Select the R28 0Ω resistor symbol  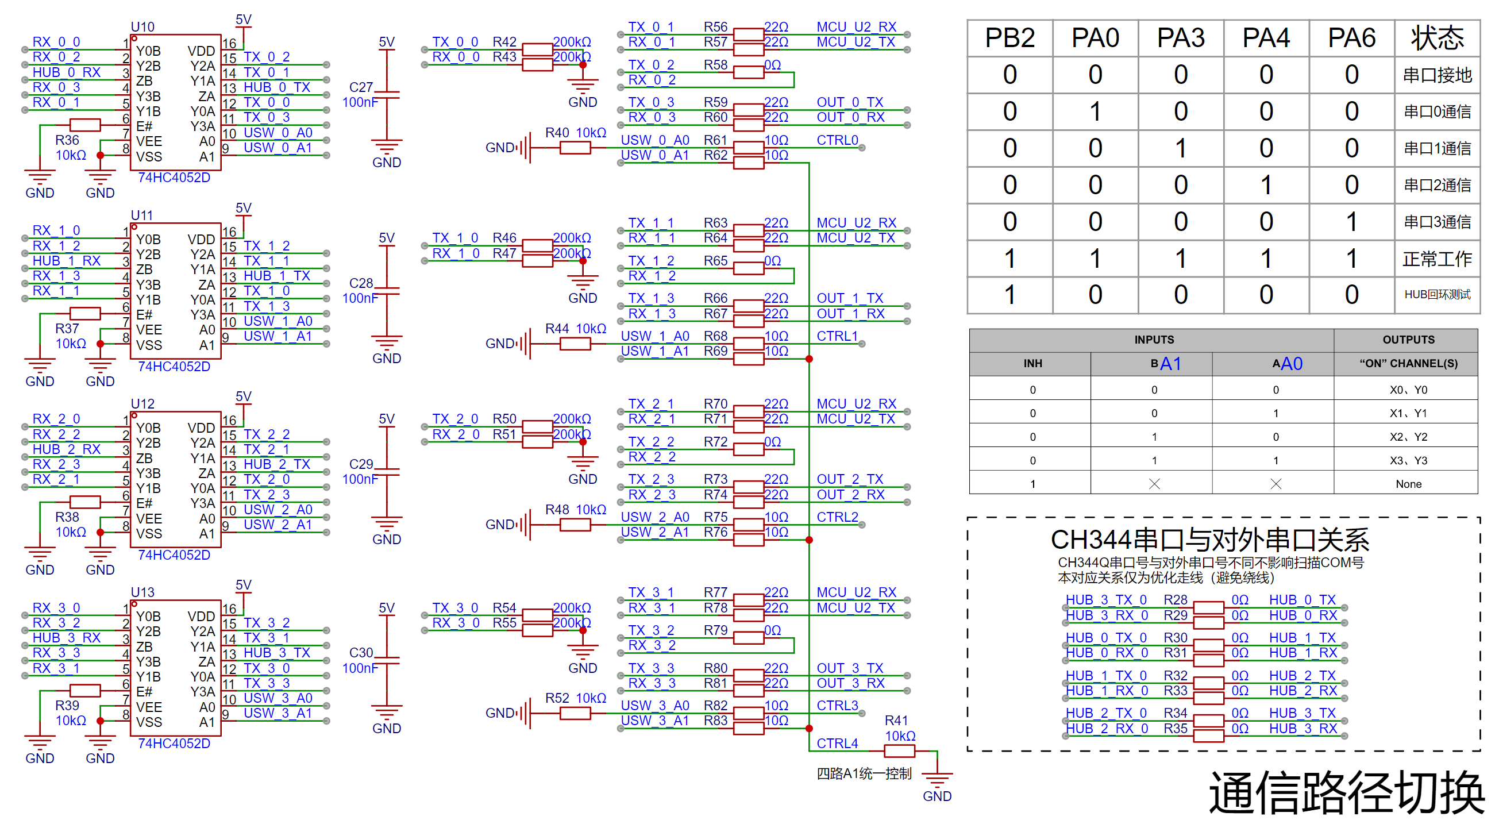pyautogui.click(x=1209, y=608)
